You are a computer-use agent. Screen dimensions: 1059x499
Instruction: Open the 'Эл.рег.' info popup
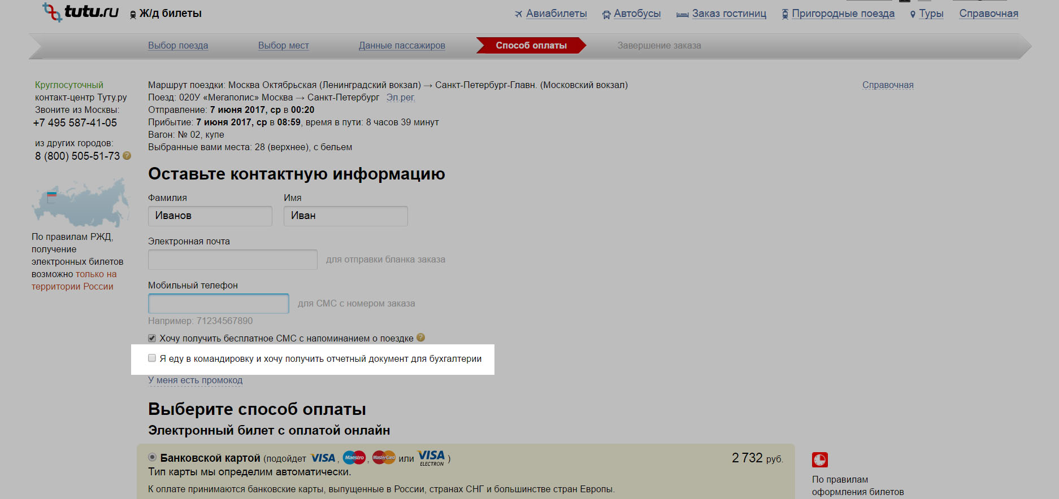400,98
